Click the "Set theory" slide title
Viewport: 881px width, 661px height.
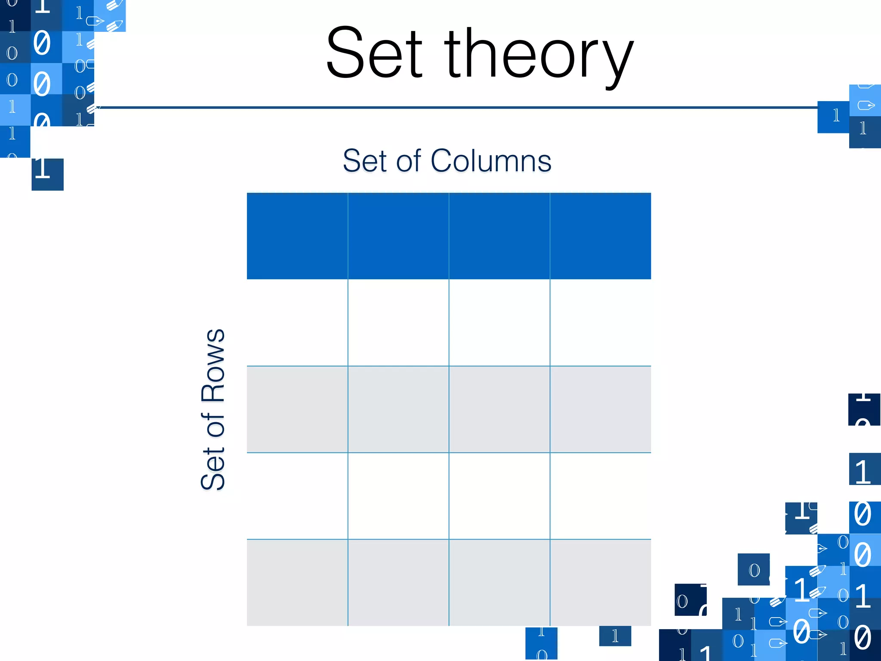479,54
